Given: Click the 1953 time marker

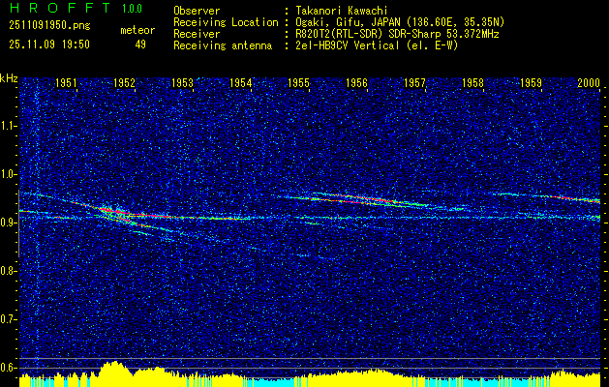Looking at the screenshot, I should pyautogui.click(x=183, y=82).
